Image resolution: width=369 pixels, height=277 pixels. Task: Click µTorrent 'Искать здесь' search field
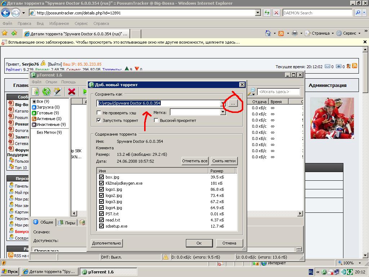point(279,92)
